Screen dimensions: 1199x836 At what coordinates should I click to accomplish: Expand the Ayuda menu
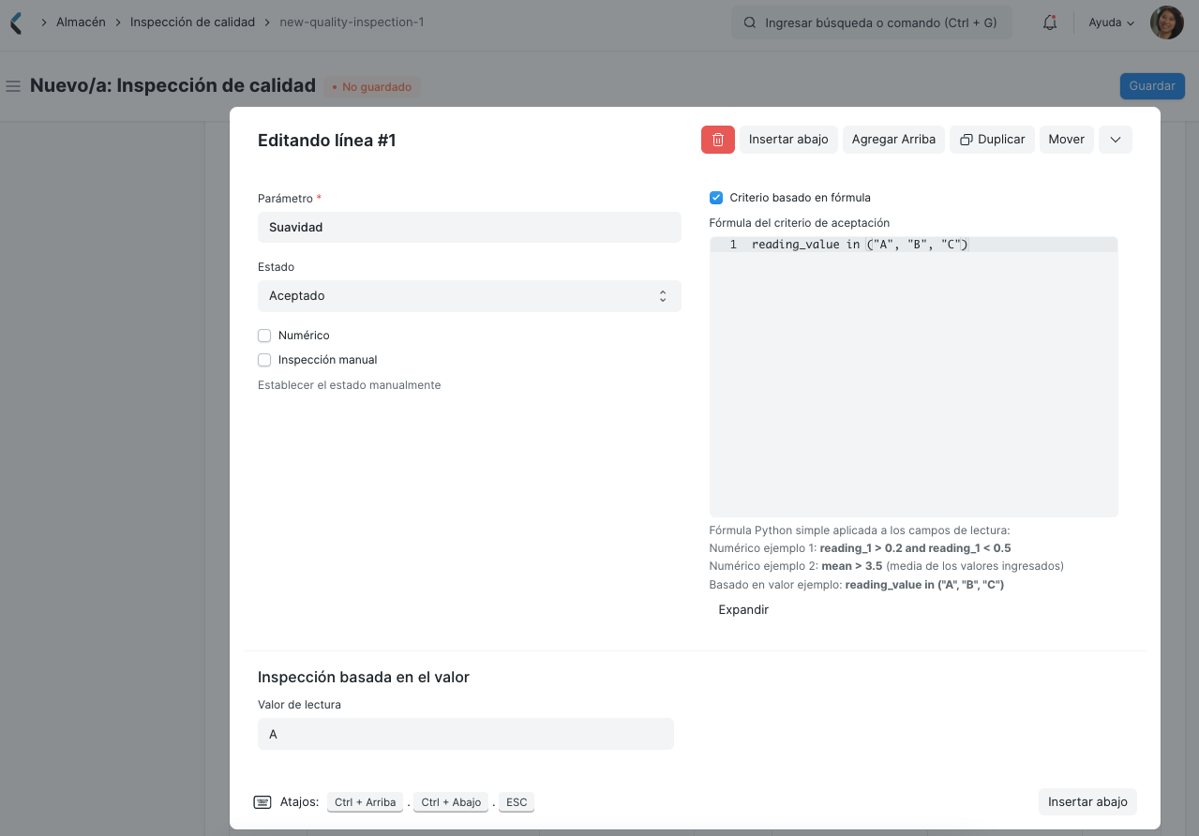(1111, 22)
